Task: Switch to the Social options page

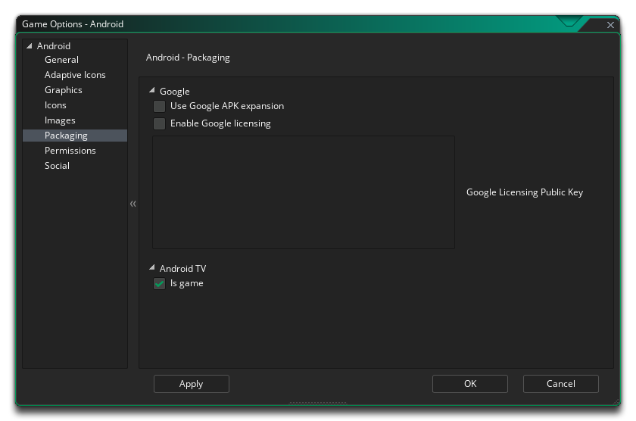Action: pyautogui.click(x=57, y=166)
